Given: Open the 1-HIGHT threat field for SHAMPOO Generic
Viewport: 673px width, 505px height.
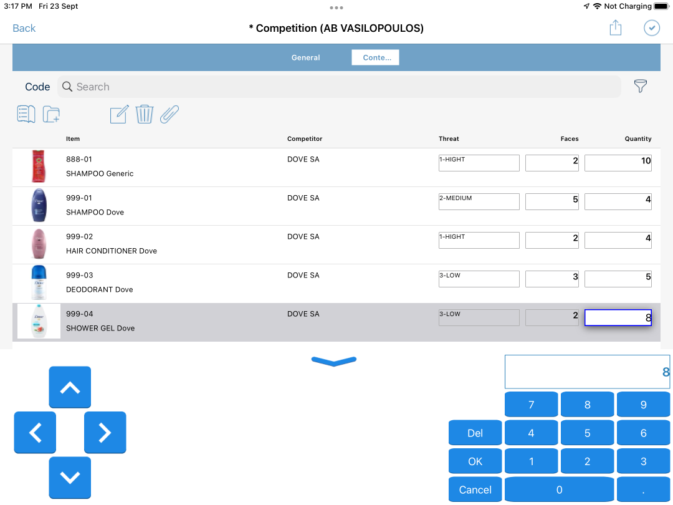Looking at the screenshot, I should click(x=479, y=163).
